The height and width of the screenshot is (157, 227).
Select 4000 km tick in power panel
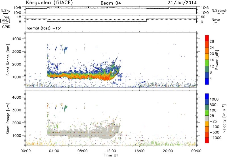(16, 39)
